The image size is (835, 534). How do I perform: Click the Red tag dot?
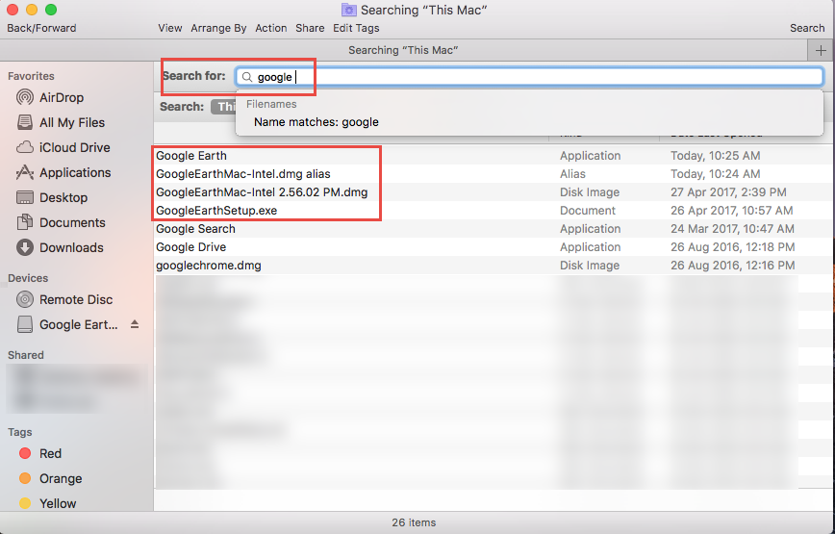tap(25, 453)
